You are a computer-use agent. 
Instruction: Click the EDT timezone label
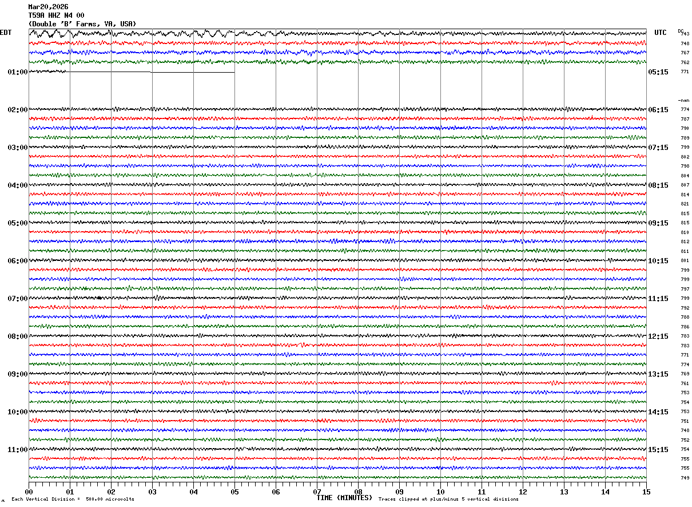click(5, 33)
